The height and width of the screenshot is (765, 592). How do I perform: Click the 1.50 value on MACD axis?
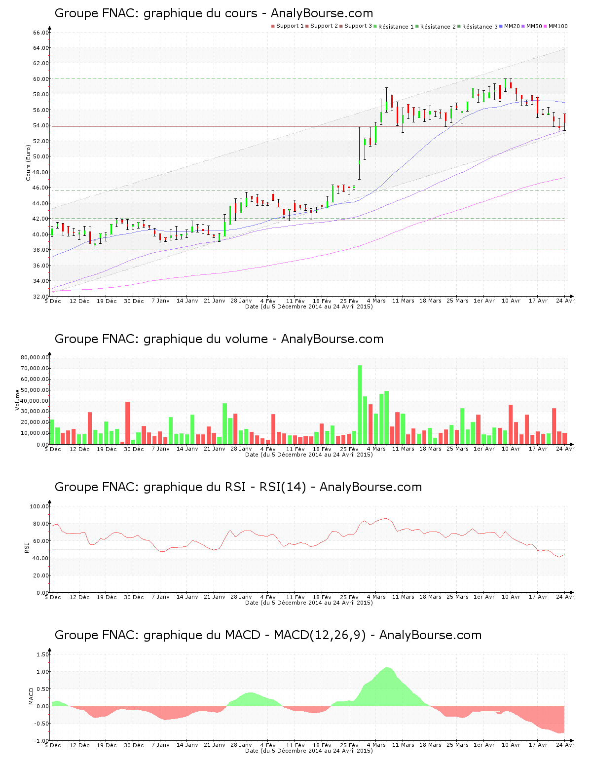click(x=43, y=654)
